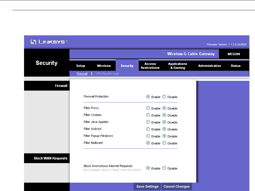Click the WCG200 model label
The width and height of the screenshot is (255, 191).
pyautogui.click(x=234, y=54)
